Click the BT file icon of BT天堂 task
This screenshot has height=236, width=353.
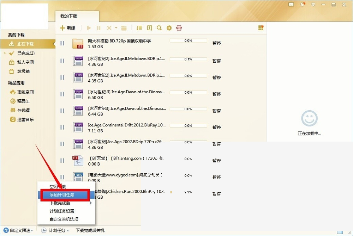78,161
